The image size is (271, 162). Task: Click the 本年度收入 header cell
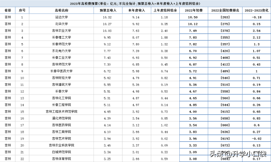pos(136,10)
